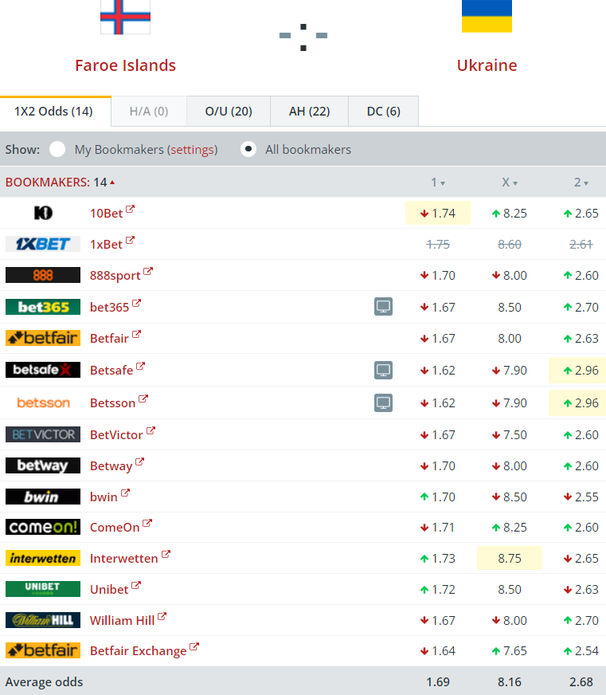
Task: Select the All bookmakers radio button
Action: pos(248,149)
